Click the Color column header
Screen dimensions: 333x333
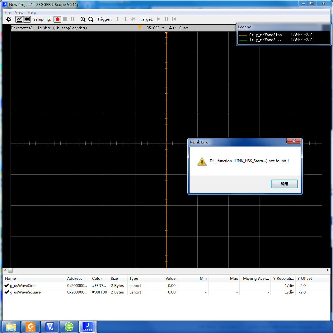point(100,279)
